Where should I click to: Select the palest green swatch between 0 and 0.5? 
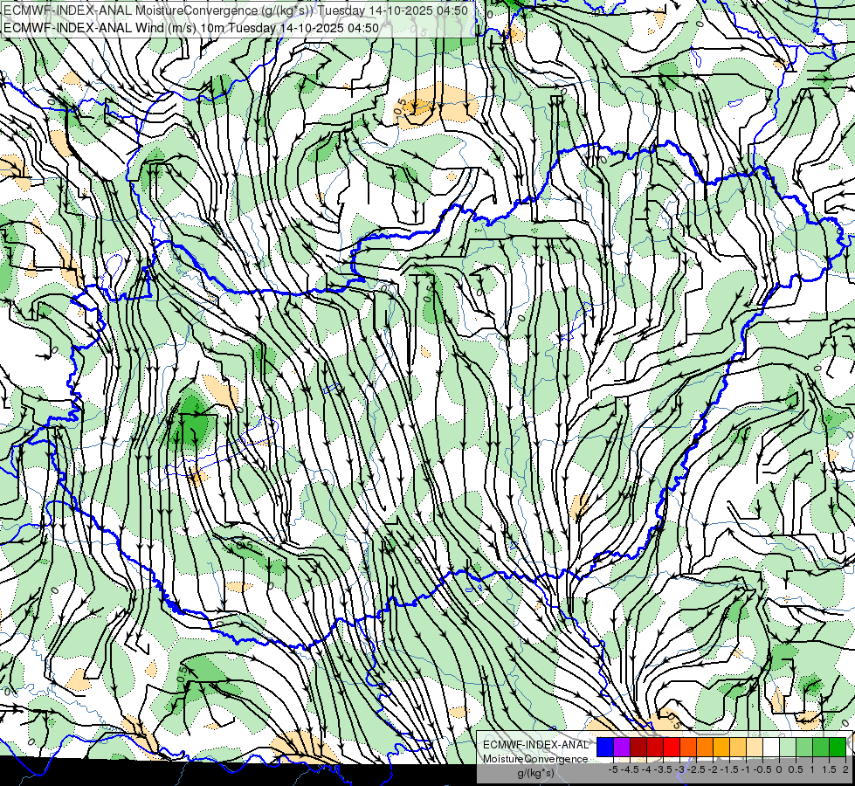pos(788,747)
